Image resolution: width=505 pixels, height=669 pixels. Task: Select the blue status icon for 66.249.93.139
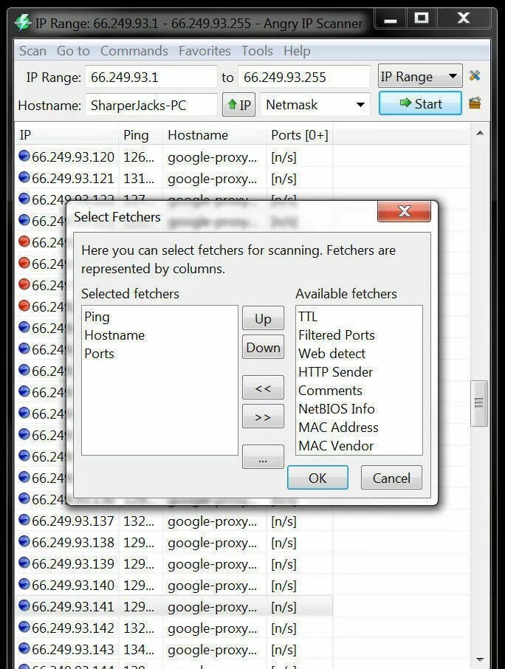[x=24, y=563]
